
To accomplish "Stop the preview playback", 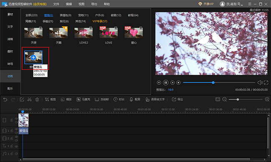I will 178,83.
